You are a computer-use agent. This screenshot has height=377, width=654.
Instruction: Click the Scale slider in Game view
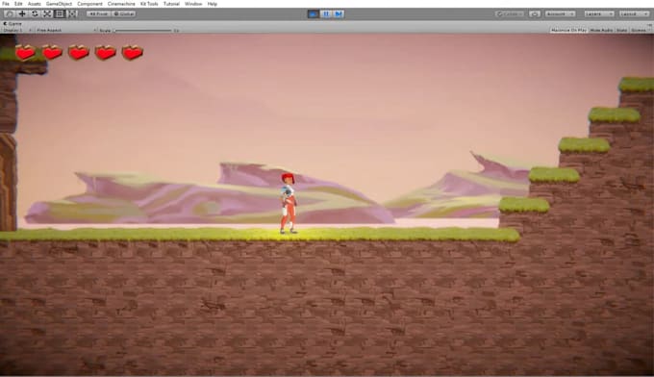click(x=143, y=31)
